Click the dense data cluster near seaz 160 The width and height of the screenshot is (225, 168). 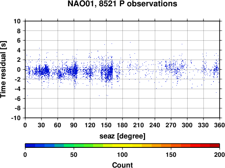tap(111, 72)
